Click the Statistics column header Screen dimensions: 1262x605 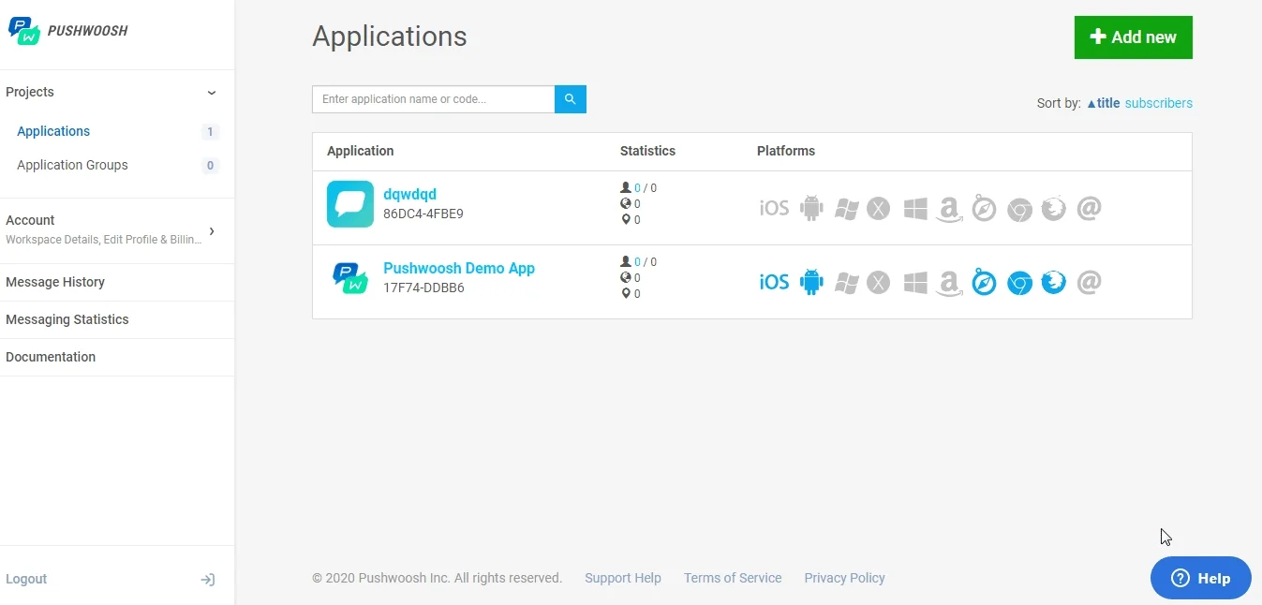647,151
